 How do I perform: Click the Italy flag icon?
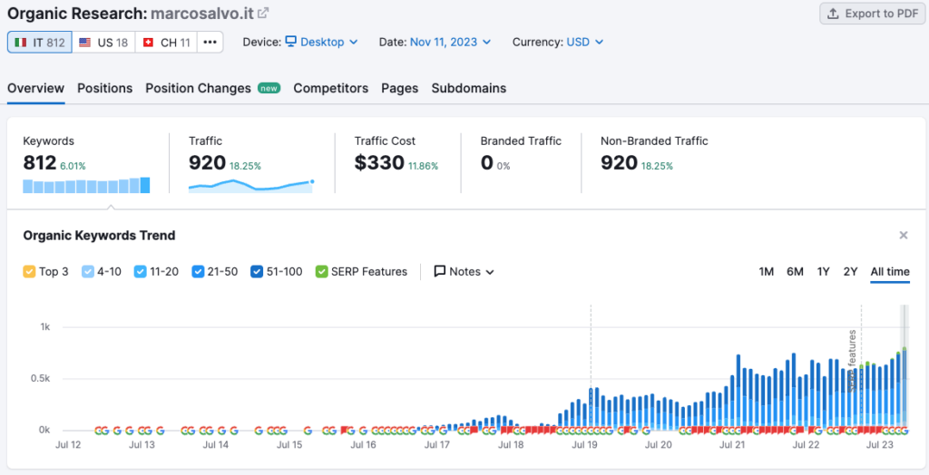[21, 43]
